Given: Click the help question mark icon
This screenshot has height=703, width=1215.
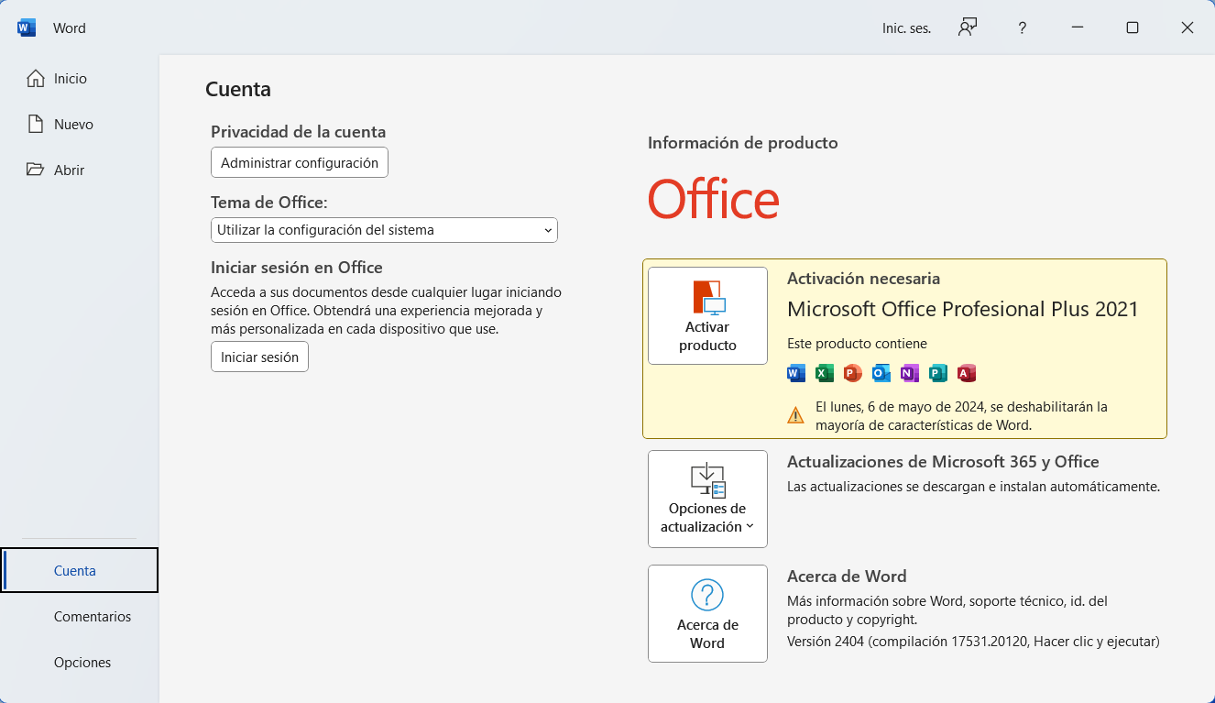Looking at the screenshot, I should pos(1023,28).
